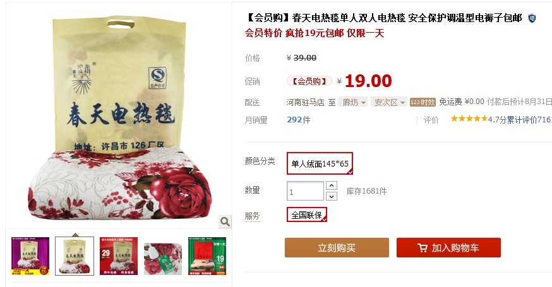The image size is (552, 287).
Task: Click the magnifier zoom icon on product image
Action: (x=225, y=221)
